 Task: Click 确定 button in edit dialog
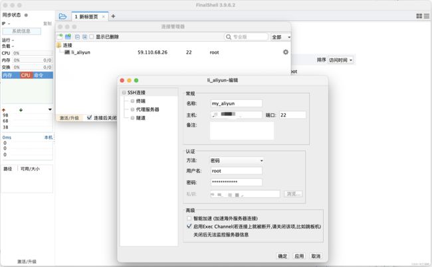tap(282, 256)
